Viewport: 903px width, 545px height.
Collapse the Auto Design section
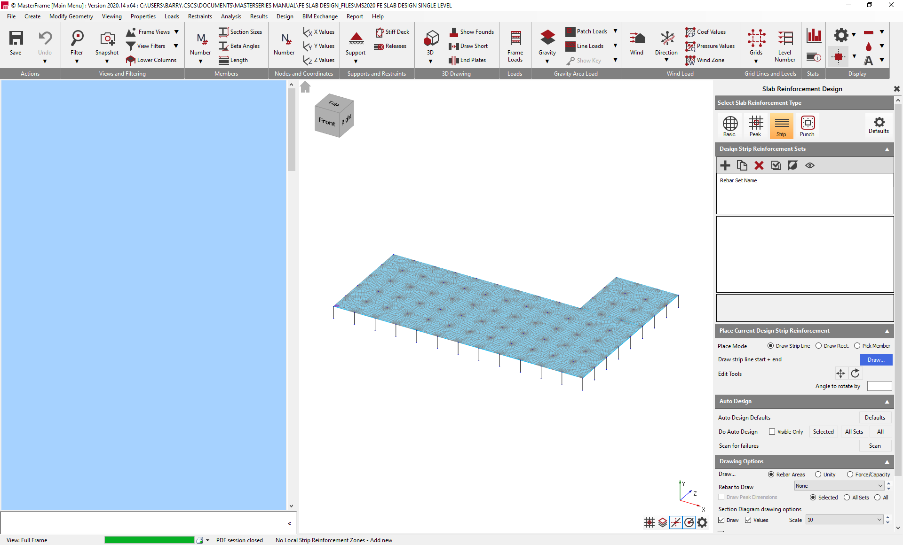(887, 402)
